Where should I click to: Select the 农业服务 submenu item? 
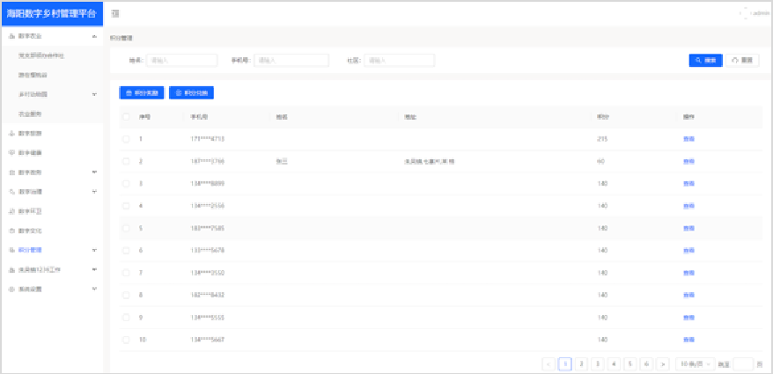click(x=30, y=114)
